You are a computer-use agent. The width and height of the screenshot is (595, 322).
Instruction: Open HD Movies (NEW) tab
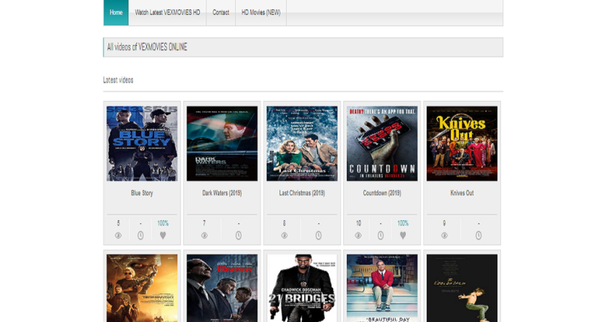pyautogui.click(x=261, y=12)
